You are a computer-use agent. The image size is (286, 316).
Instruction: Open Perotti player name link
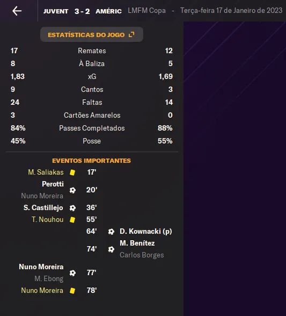[x=53, y=184]
